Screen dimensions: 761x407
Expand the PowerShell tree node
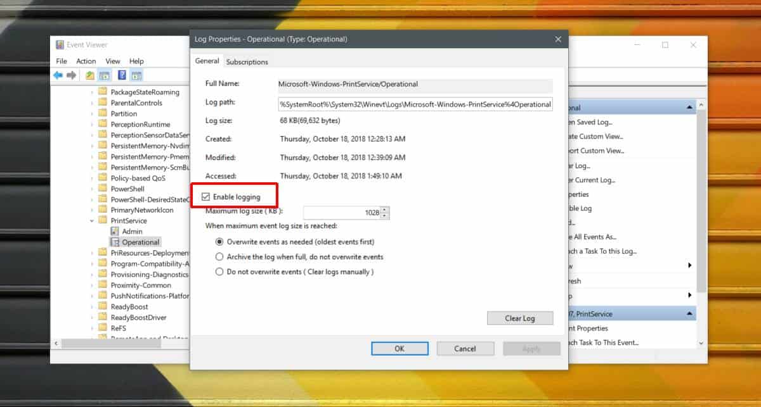92,189
